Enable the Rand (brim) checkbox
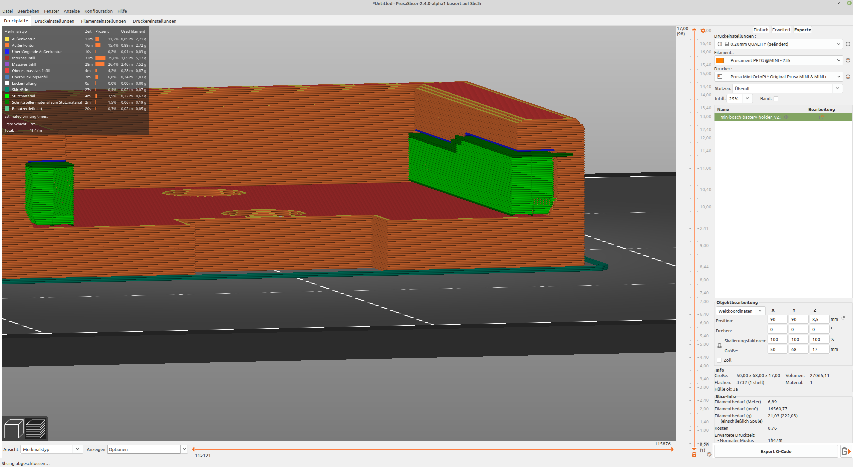Screen dimensions: 853x467 click(776, 99)
